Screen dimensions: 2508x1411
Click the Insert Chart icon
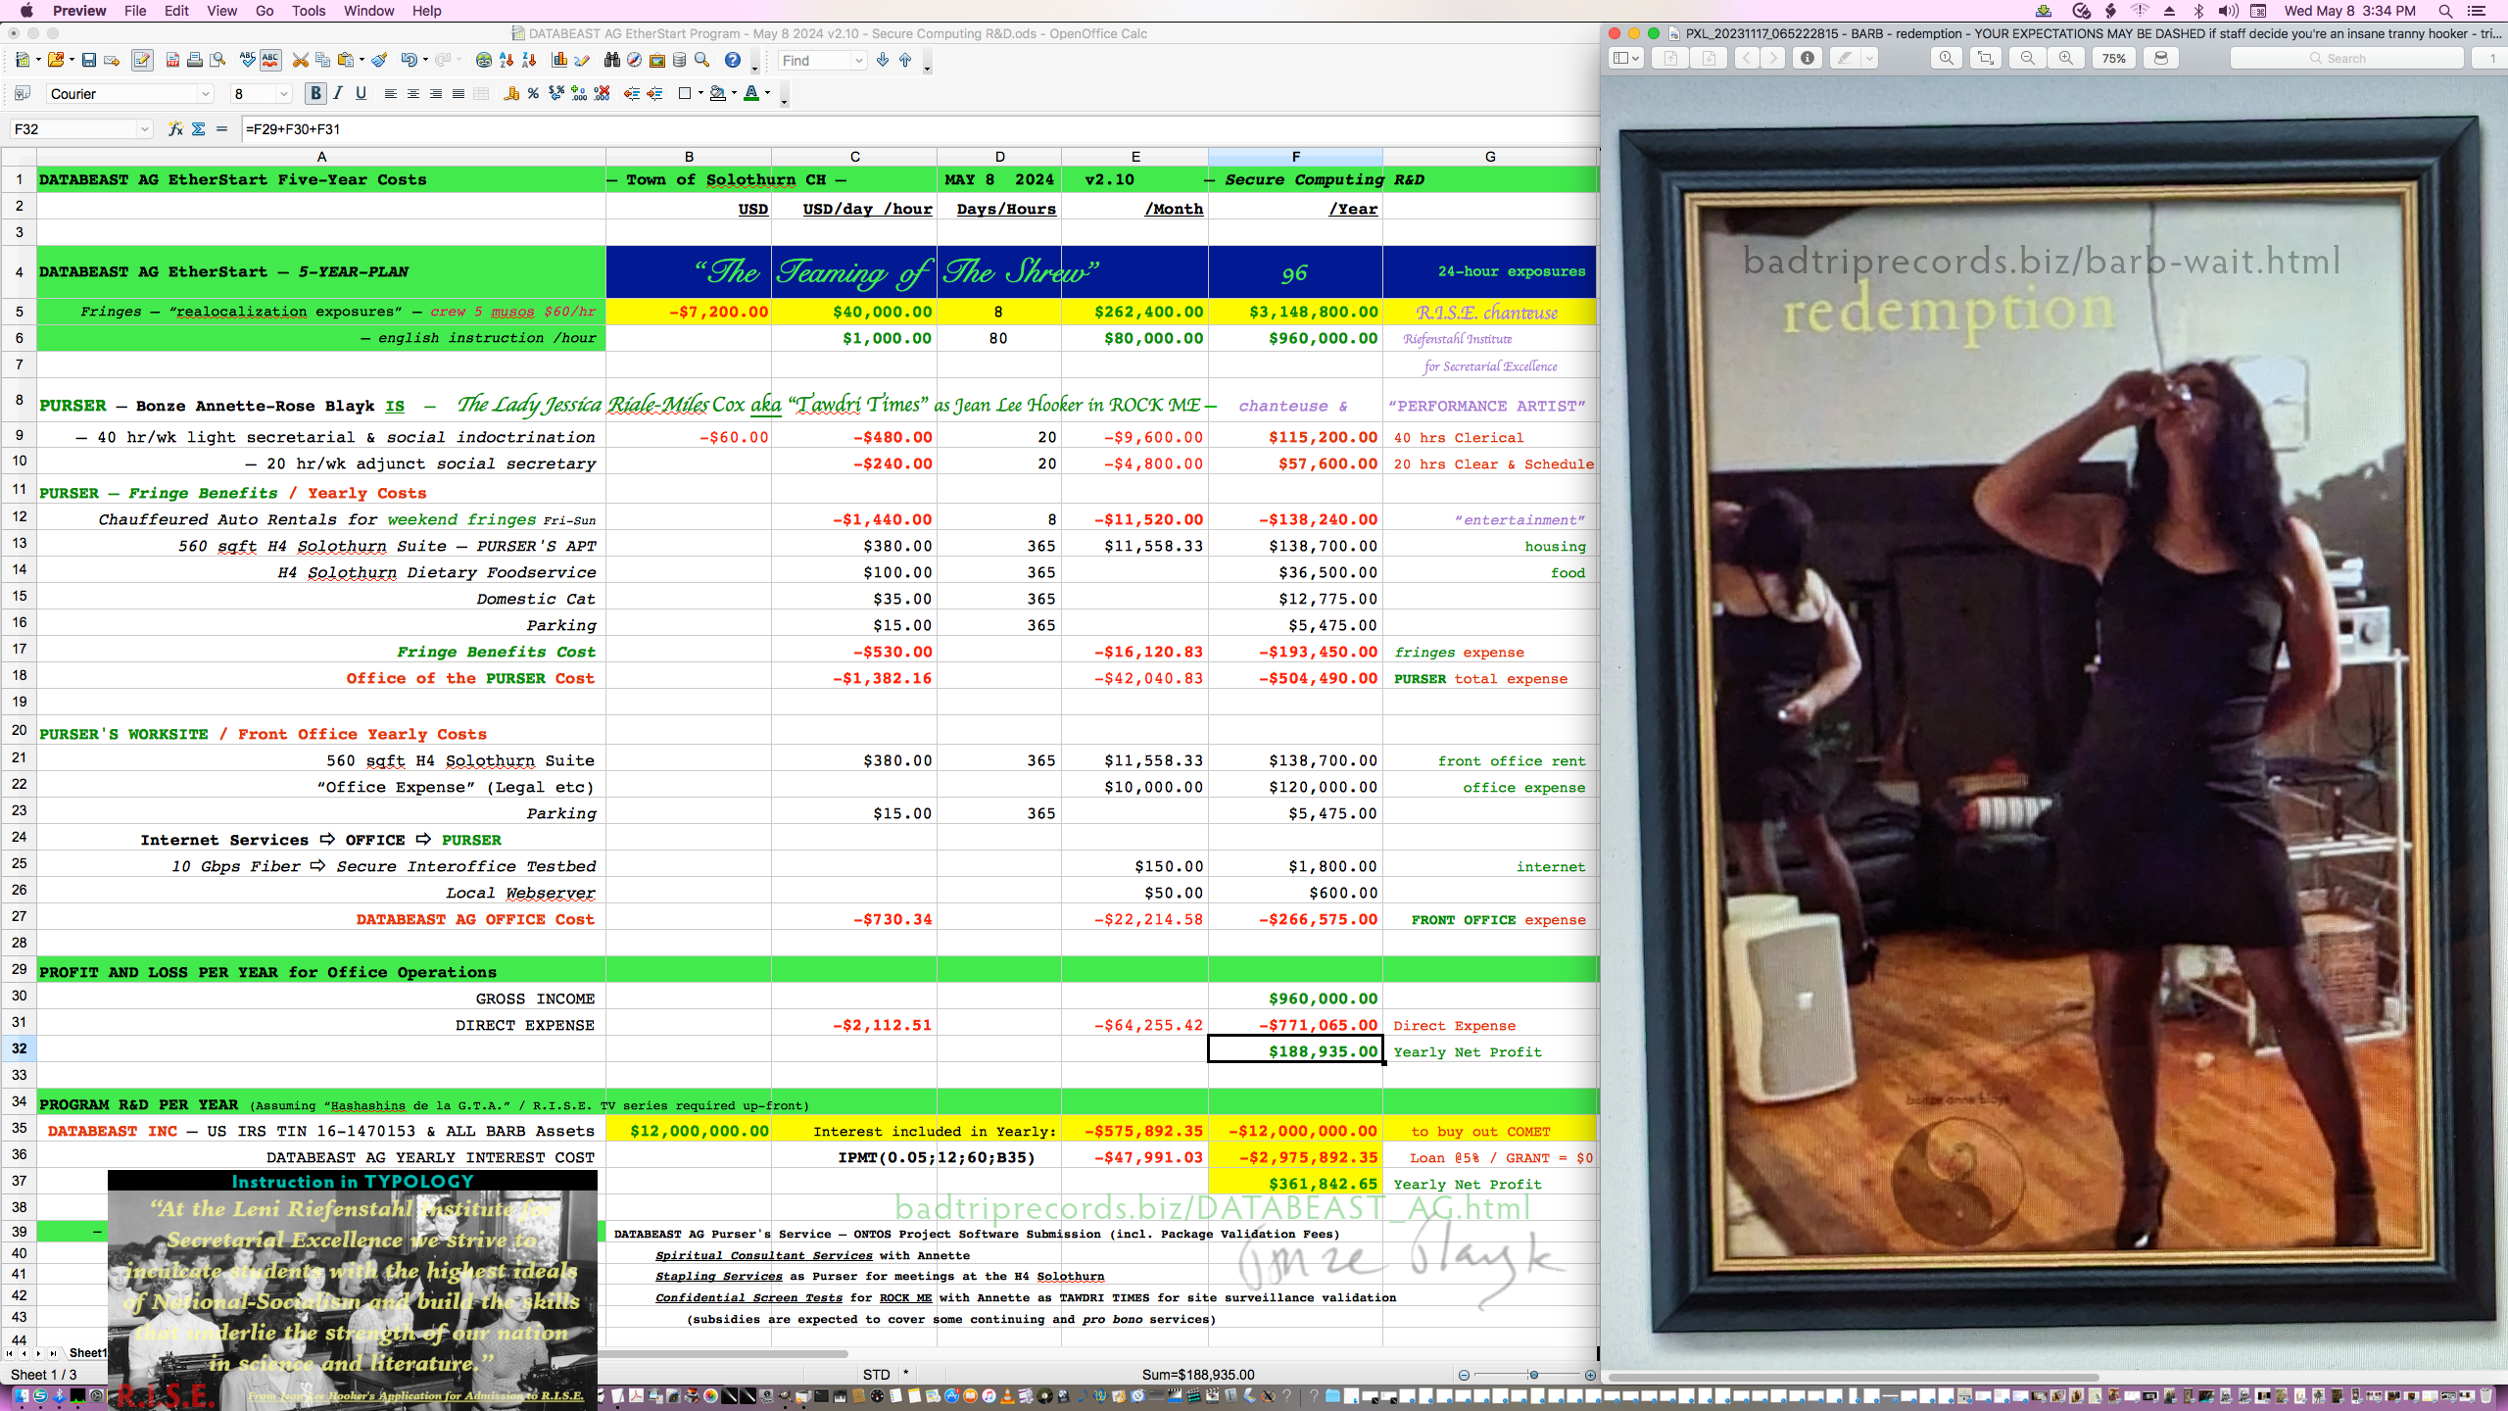tap(559, 61)
